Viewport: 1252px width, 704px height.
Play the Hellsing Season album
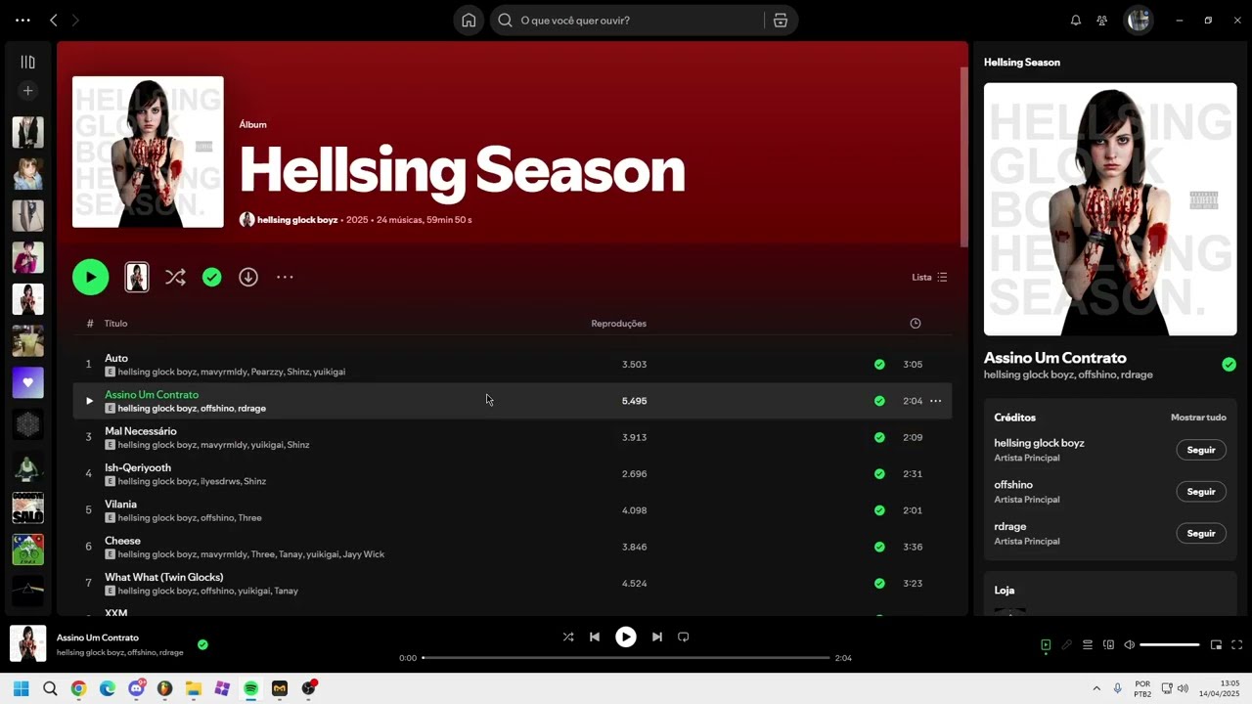pos(90,277)
